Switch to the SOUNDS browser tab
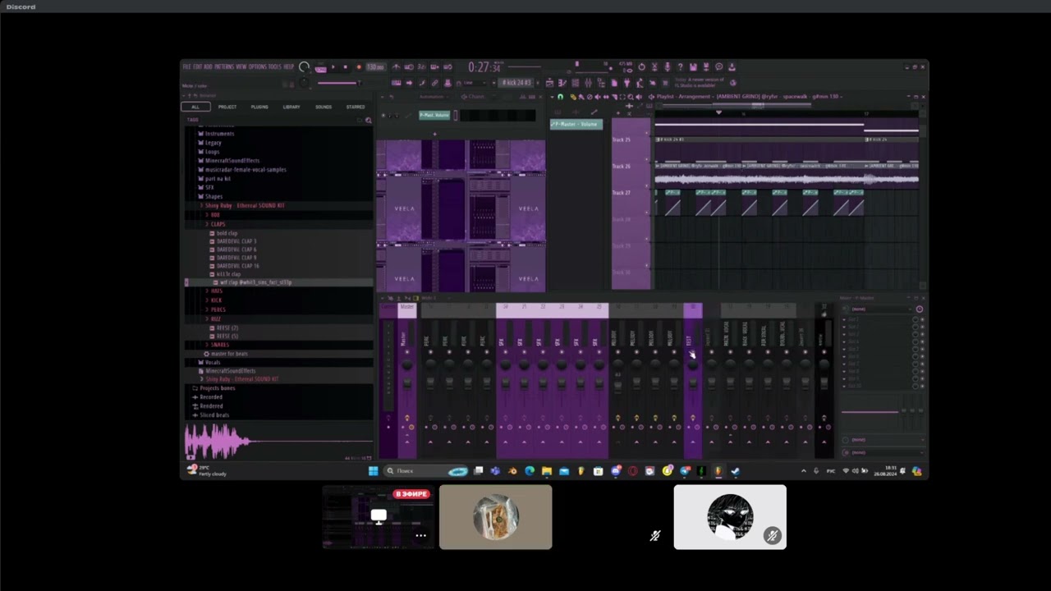The width and height of the screenshot is (1051, 591). click(324, 107)
